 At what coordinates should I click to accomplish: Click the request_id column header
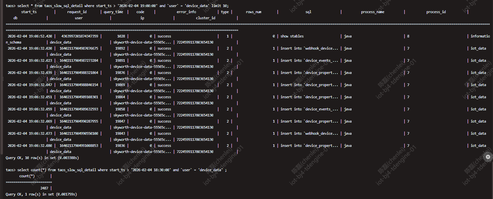pyautogui.click(x=77, y=12)
